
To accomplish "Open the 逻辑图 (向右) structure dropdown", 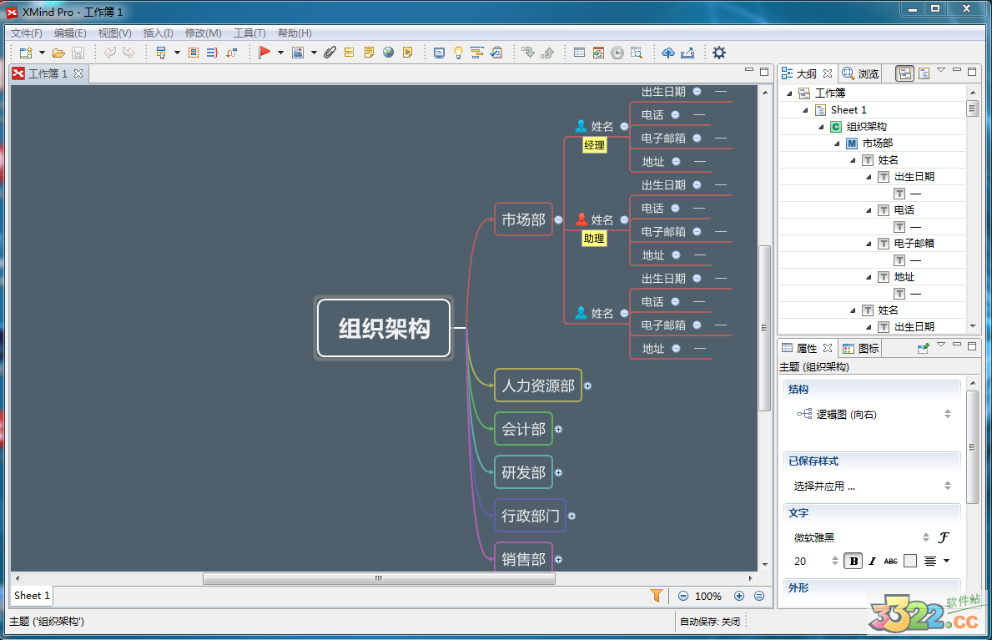I will (x=947, y=414).
